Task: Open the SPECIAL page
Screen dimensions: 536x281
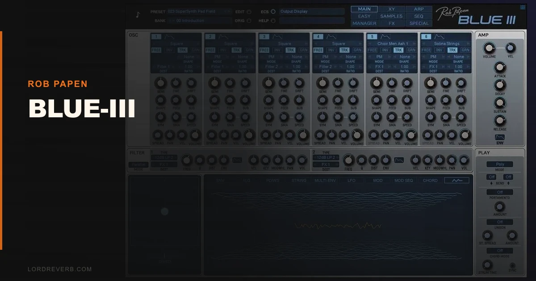Action: click(419, 23)
